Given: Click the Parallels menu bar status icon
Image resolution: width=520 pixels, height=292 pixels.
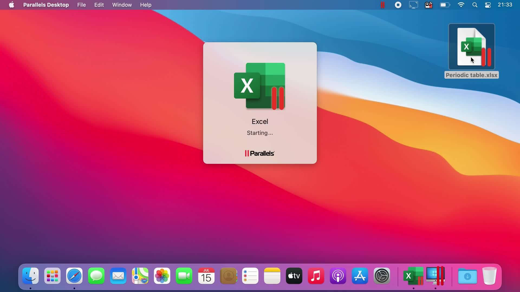Looking at the screenshot, I should [383, 5].
